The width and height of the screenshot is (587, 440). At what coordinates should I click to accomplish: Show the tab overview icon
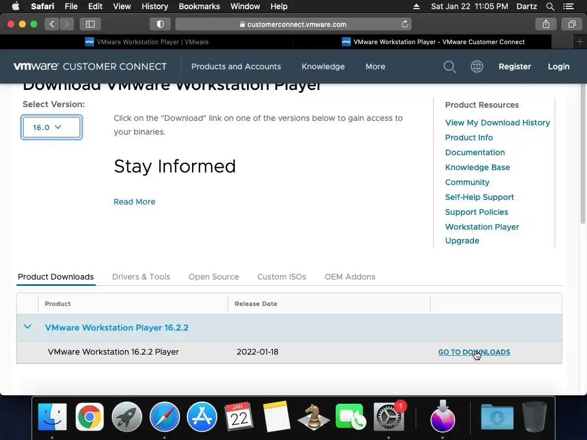click(x=572, y=24)
